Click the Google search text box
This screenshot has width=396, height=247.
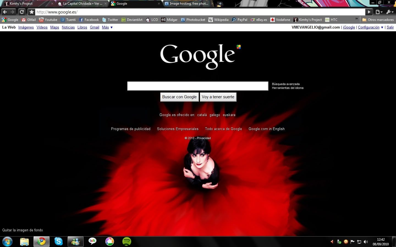(198, 86)
